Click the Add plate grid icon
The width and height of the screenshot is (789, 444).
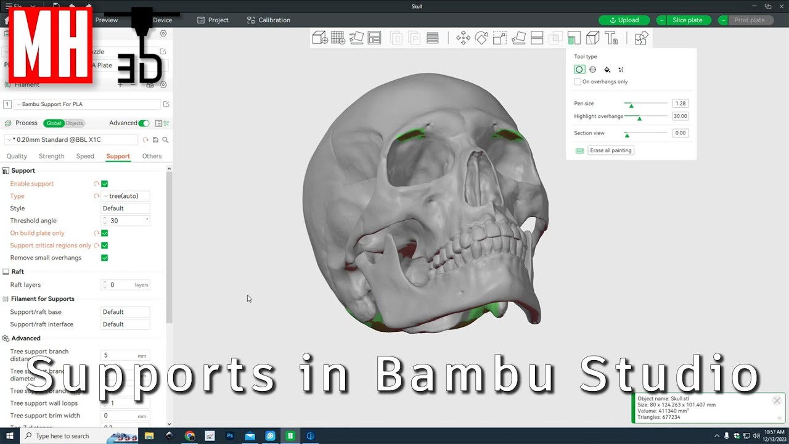click(338, 38)
